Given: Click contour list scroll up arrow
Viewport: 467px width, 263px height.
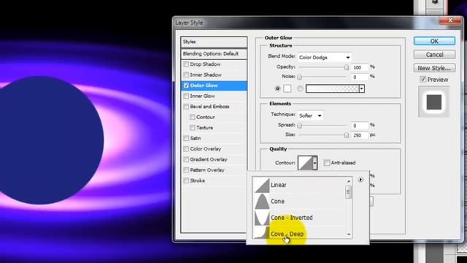Looking at the screenshot, I should pyautogui.click(x=349, y=181).
